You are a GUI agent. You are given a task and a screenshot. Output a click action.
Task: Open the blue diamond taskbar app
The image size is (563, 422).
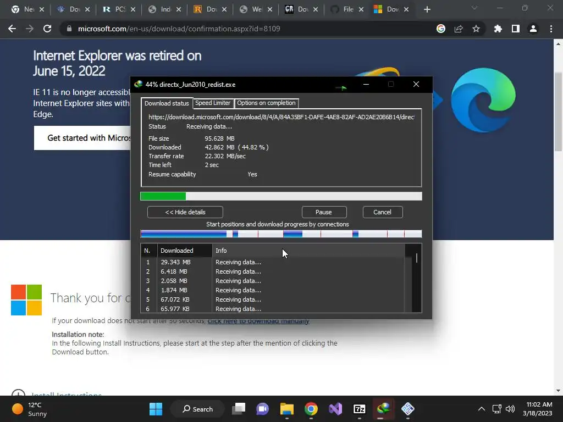408,409
